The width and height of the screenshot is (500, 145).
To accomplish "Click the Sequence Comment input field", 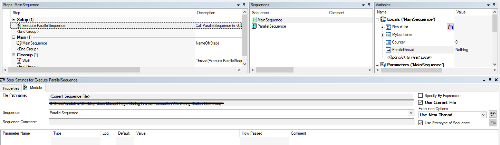I will [x=231, y=122].
